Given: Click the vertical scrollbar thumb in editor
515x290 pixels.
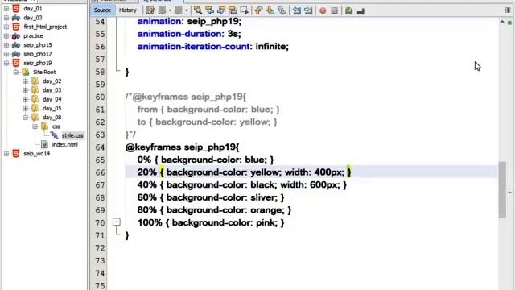Looking at the screenshot, I should click(502, 189).
